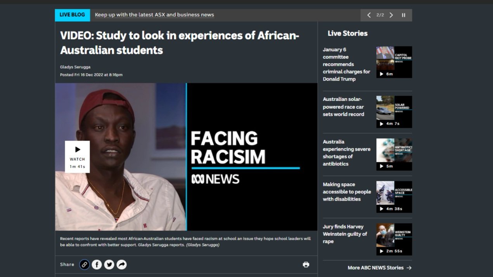Open January 6 committee story

[346, 64]
